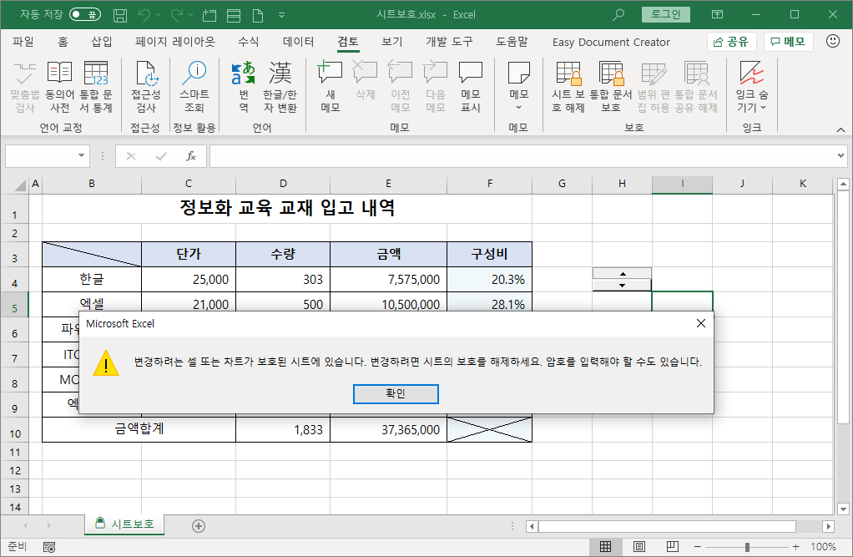
Task: Open the Data (데이터) tab
Action: [x=298, y=42]
